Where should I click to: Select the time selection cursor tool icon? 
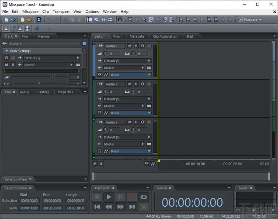[x=90, y=20]
